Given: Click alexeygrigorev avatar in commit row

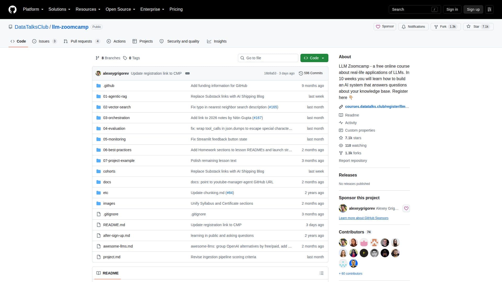Looking at the screenshot, I should [x=98, y=73].
